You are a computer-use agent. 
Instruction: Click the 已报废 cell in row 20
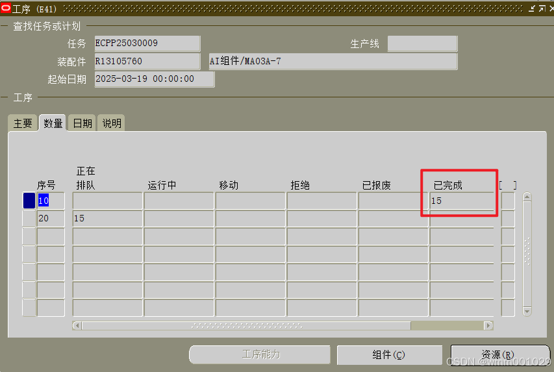click(393, 218)
